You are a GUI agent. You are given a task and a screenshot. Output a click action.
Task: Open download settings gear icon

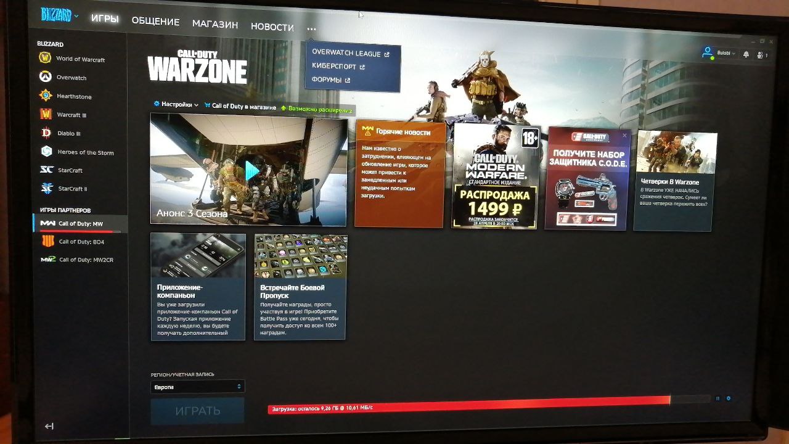[729, 398]
